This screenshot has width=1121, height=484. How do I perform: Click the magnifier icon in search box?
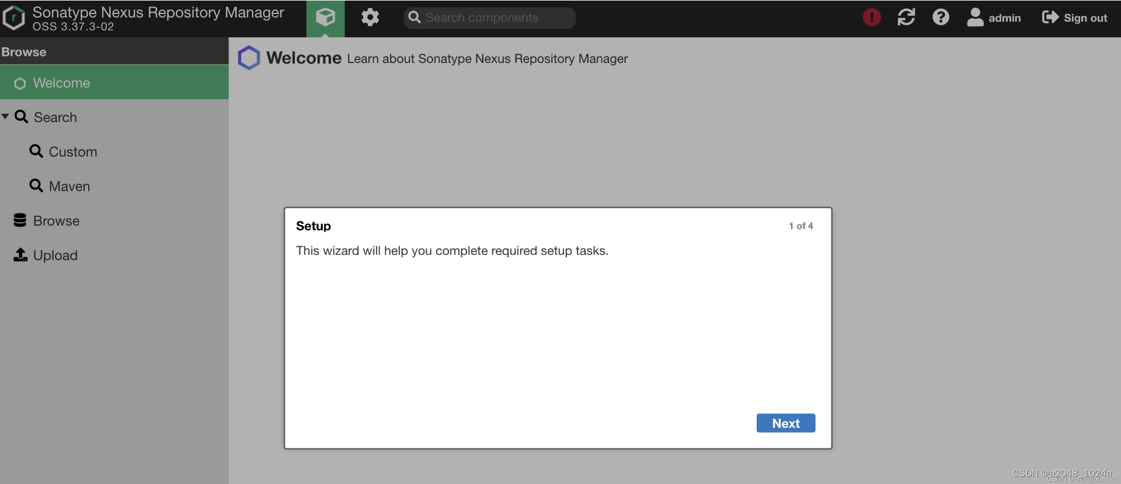415,17
